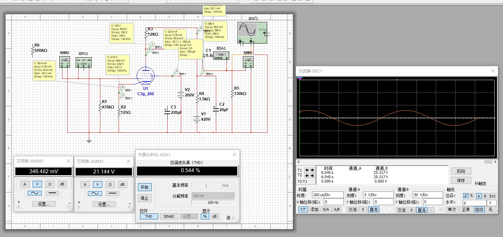Screen dimensions: 503x237
Task: Set XMM2 multimeter to ohm Ω mode
Action: click(50, 184)
